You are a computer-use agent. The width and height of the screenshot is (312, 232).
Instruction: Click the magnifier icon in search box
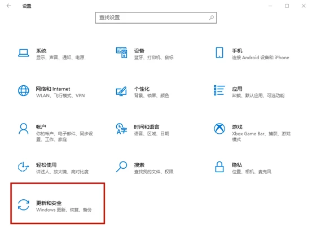coord(212,17)
